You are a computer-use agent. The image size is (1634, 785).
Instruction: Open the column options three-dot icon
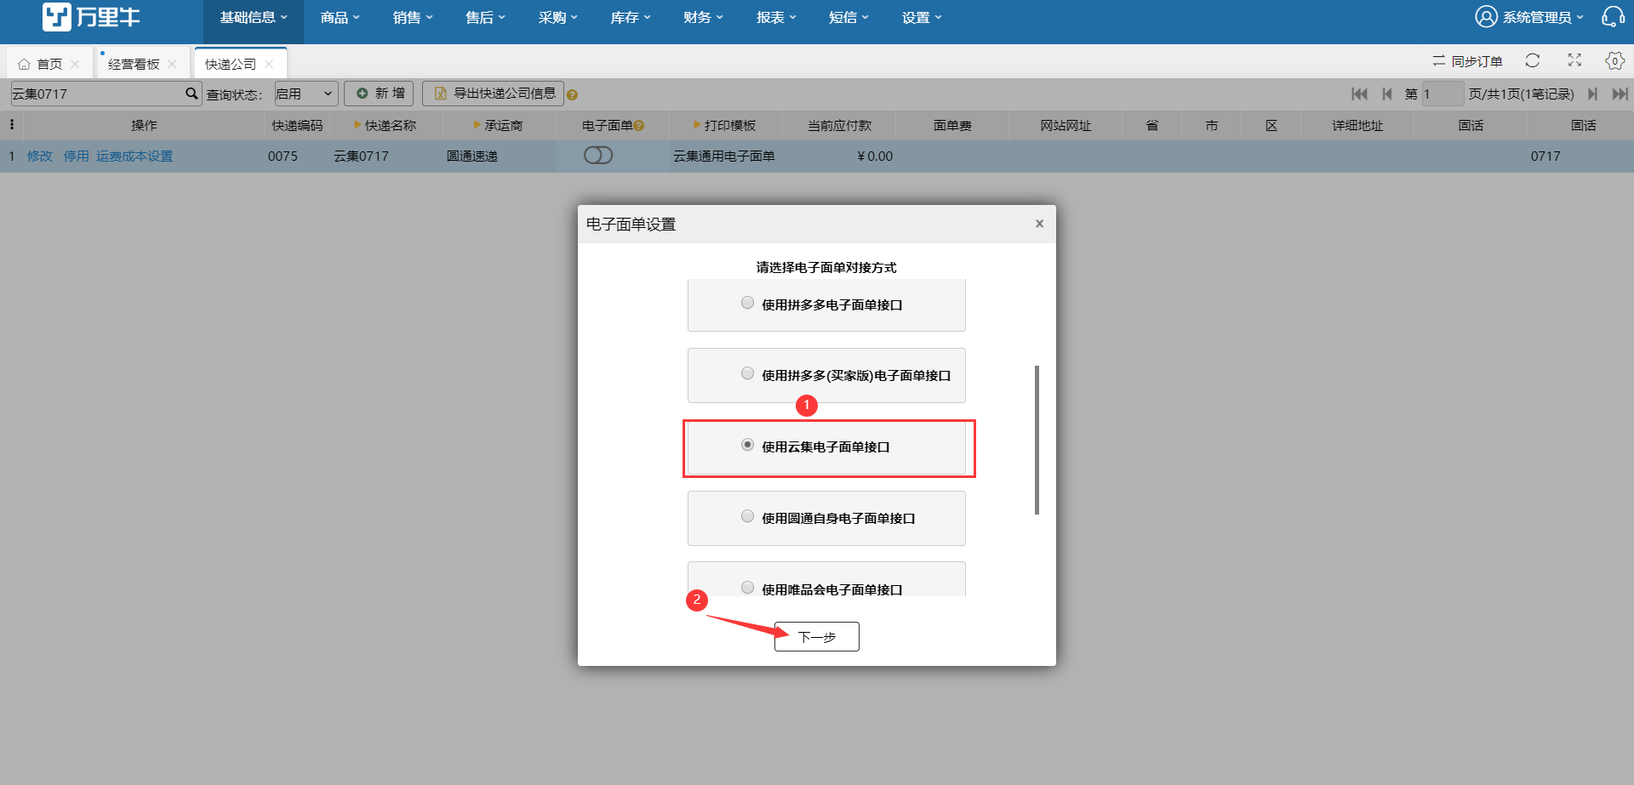[x=12, y=125]
